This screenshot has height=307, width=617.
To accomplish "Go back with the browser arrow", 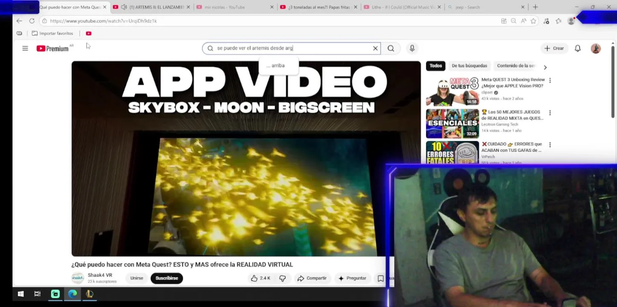I will (x=19, y=21).
